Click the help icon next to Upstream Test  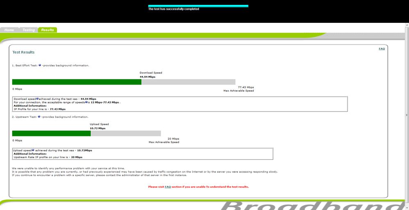[x=39, y=117]
